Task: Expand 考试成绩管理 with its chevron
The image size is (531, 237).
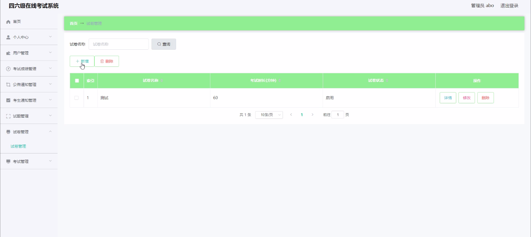Action: [51, 68]
